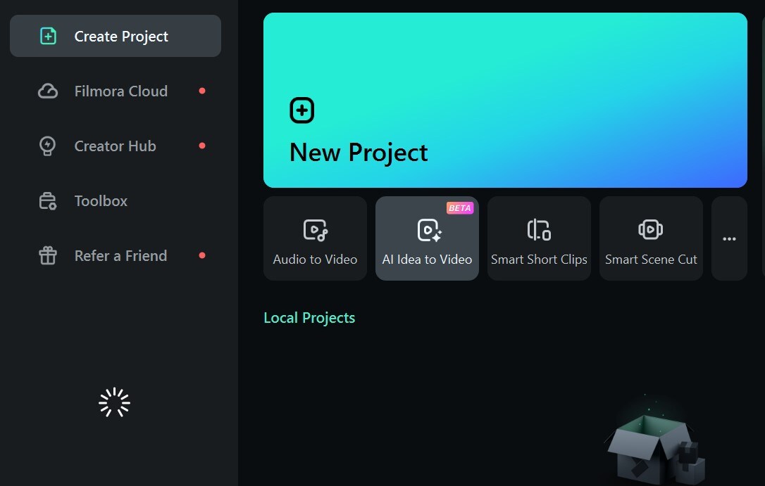Click the Audio to Video icon

click(315, 230)
